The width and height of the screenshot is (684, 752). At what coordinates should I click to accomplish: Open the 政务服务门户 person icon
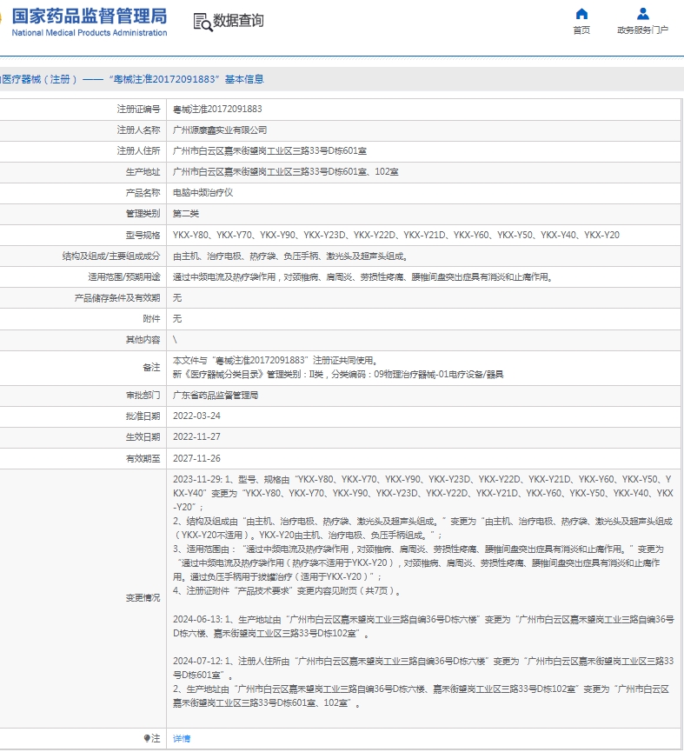tap(642, 14)
